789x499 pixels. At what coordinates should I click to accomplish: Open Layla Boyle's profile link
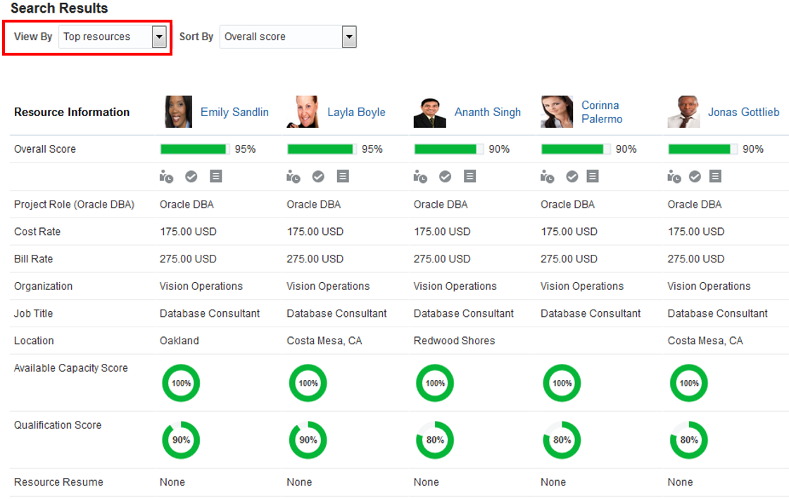356,112
